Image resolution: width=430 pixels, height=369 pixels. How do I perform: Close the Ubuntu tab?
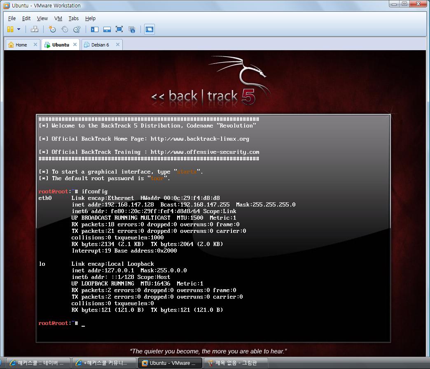75,44
